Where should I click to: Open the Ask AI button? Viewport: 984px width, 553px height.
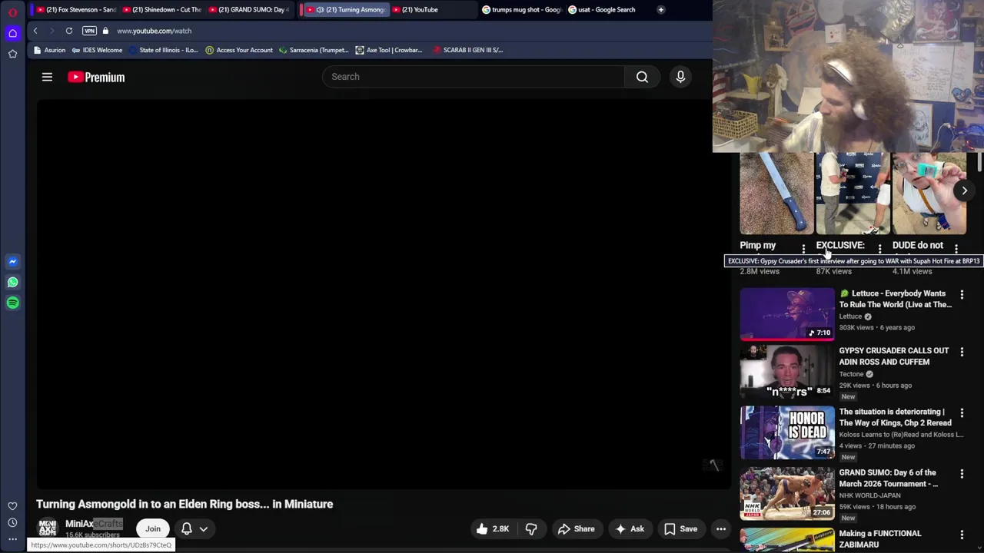pos(630,528)
